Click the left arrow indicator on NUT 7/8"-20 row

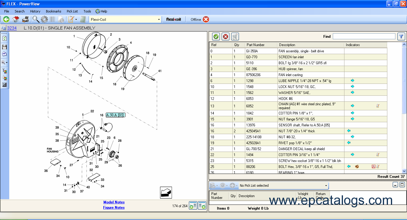click(x=349, y=131)
